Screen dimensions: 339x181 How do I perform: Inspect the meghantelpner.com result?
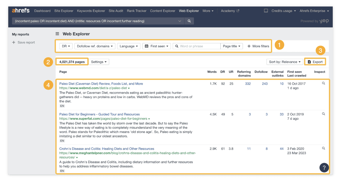324,148
